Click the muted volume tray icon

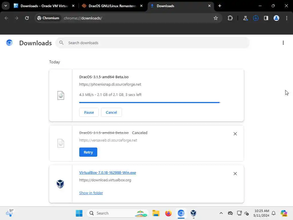click(x=247, y=213)
